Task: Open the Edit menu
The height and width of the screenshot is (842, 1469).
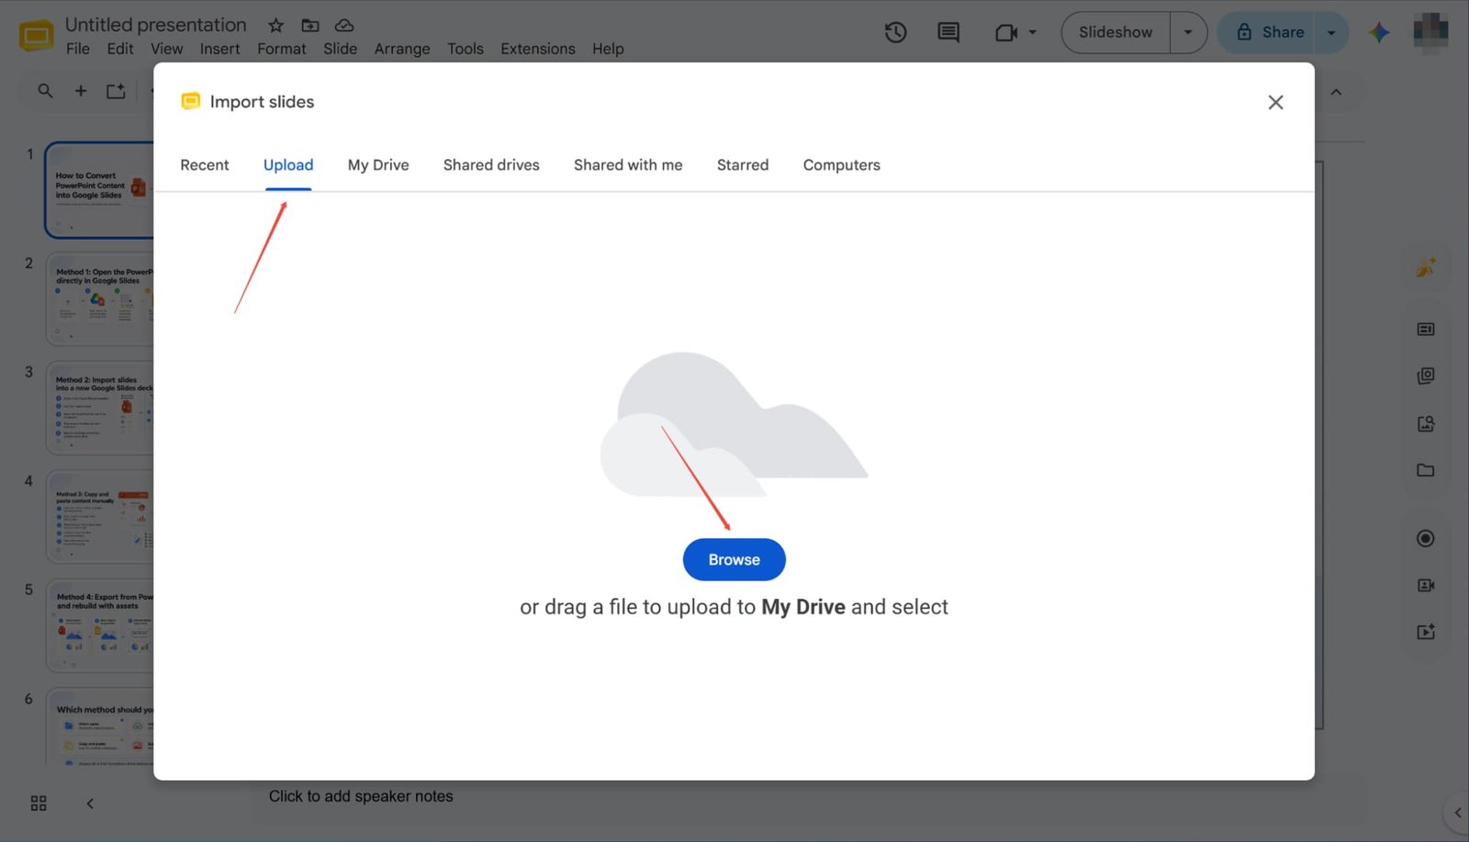Action: click(x=120, y=49)
